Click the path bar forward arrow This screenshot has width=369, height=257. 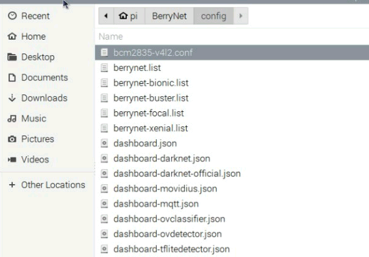click(x=241, y=16)
